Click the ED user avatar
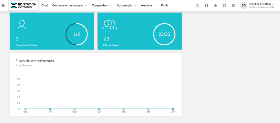This screenshot has height=123, width=280. coord(243,5)
